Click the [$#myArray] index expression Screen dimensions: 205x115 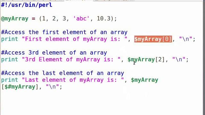[x=20, y=87]
